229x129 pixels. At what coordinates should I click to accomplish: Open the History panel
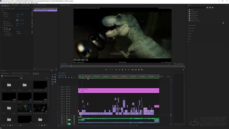pos(189,39)
